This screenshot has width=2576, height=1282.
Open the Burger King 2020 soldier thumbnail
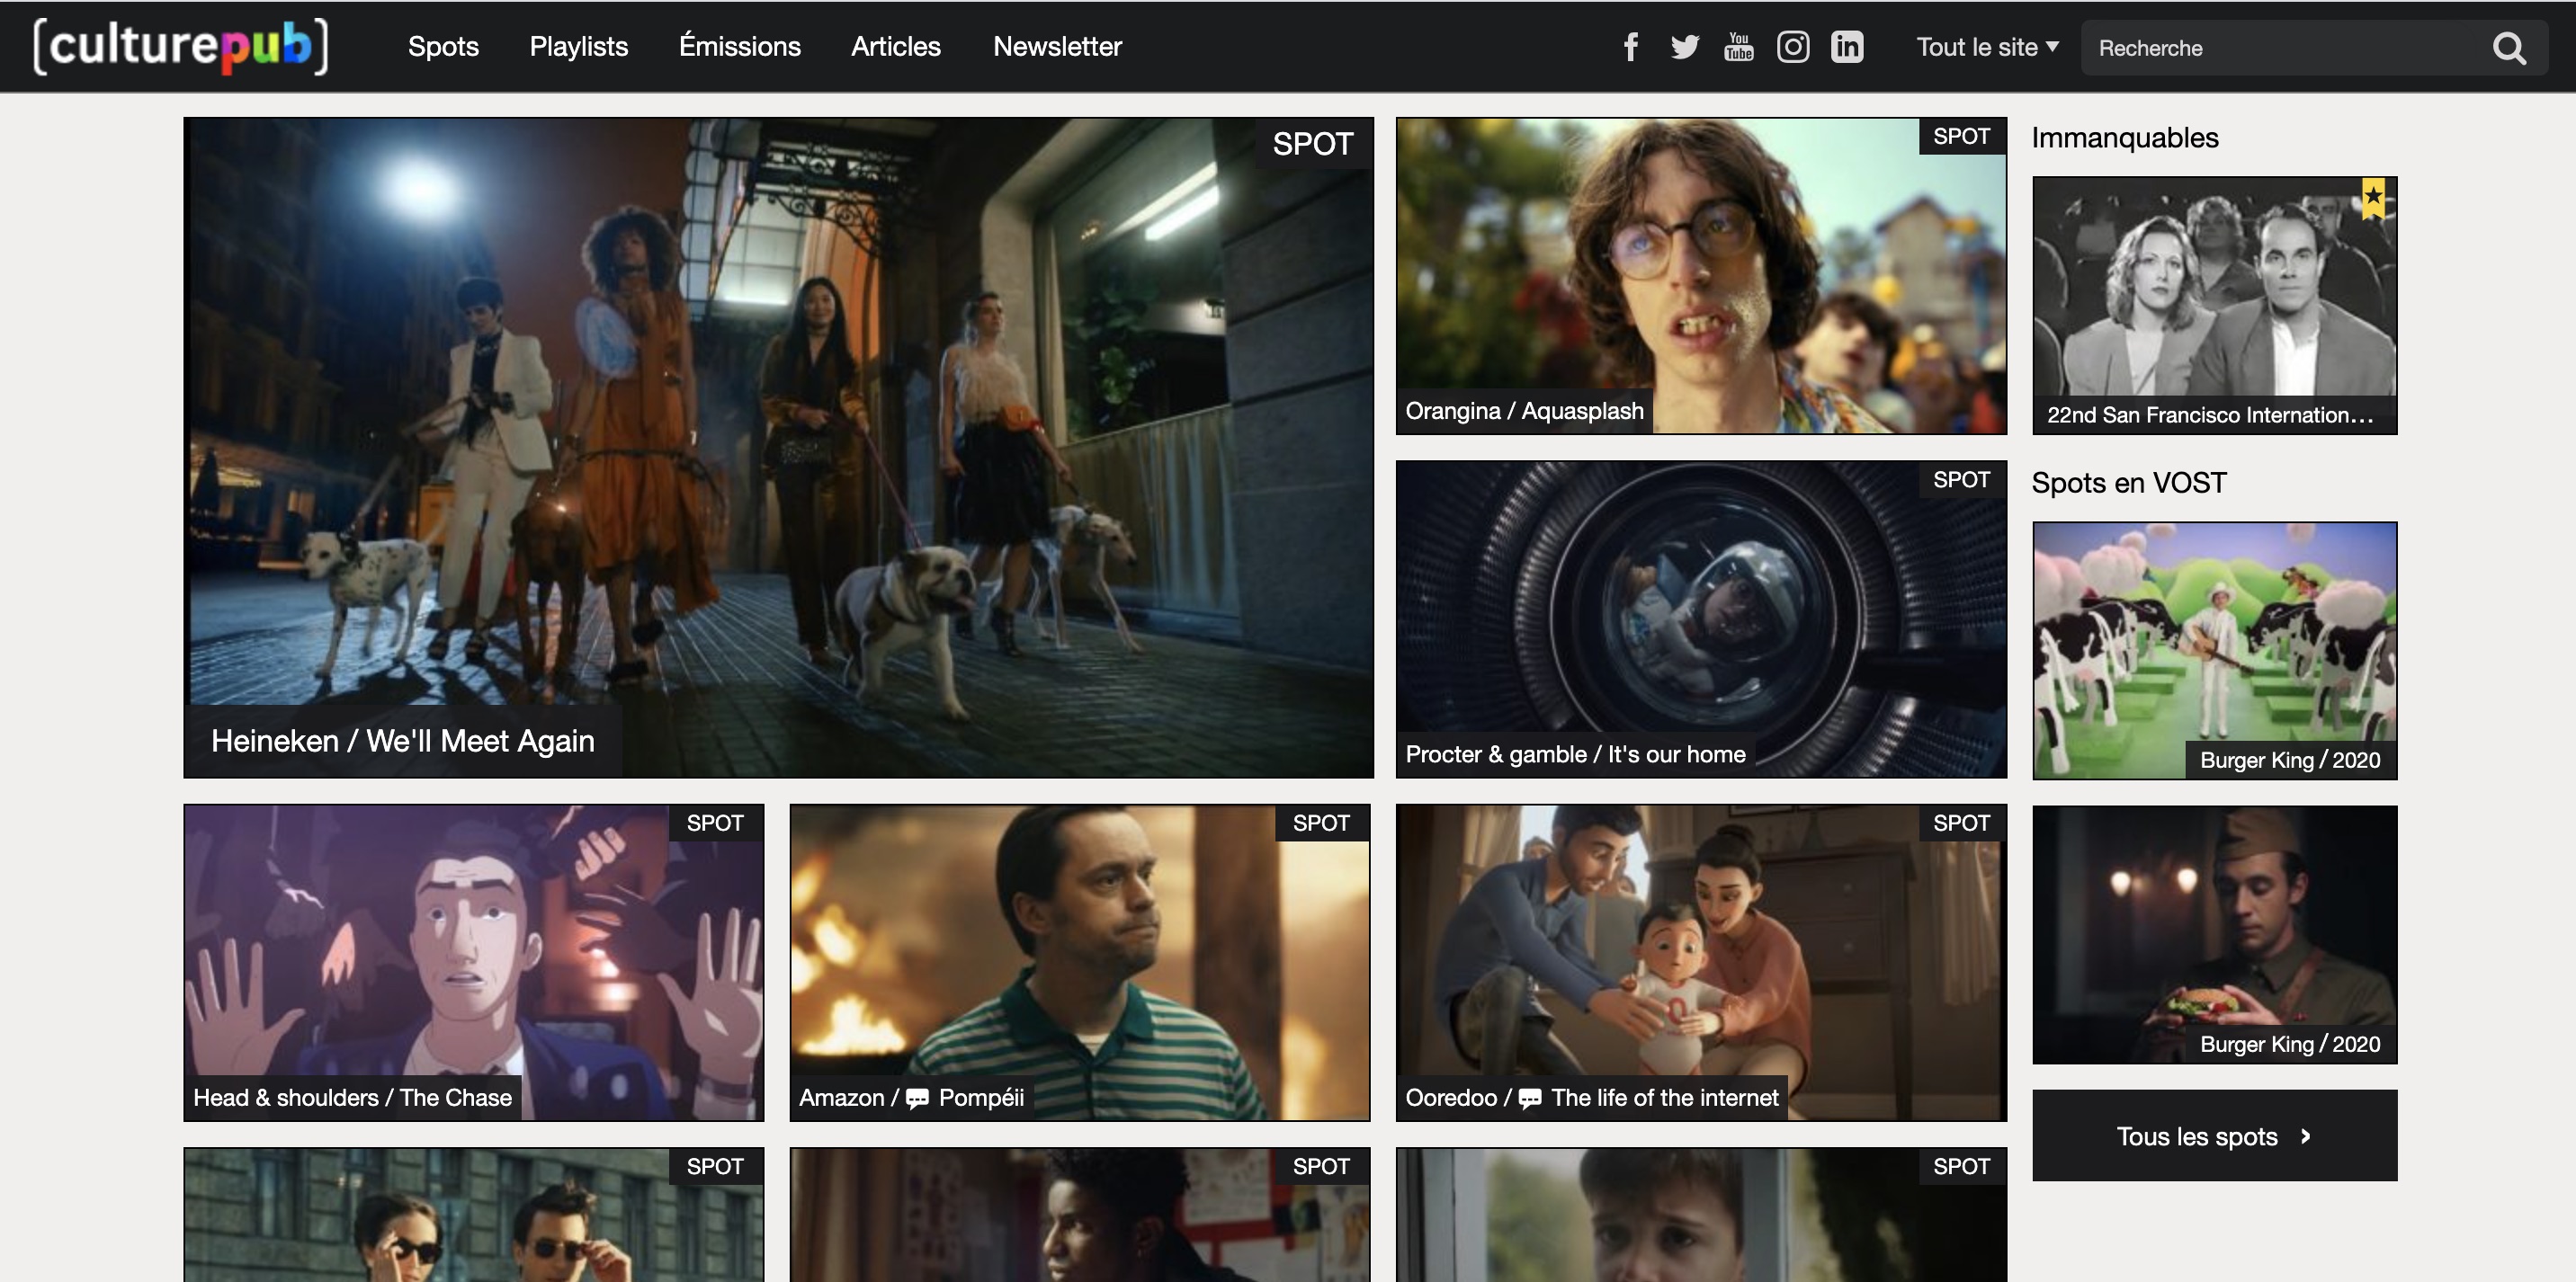[x=2215, y=935]
